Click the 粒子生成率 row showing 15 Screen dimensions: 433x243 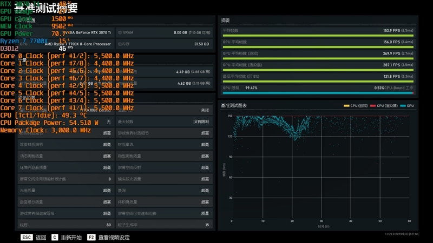tap(164, 225)
